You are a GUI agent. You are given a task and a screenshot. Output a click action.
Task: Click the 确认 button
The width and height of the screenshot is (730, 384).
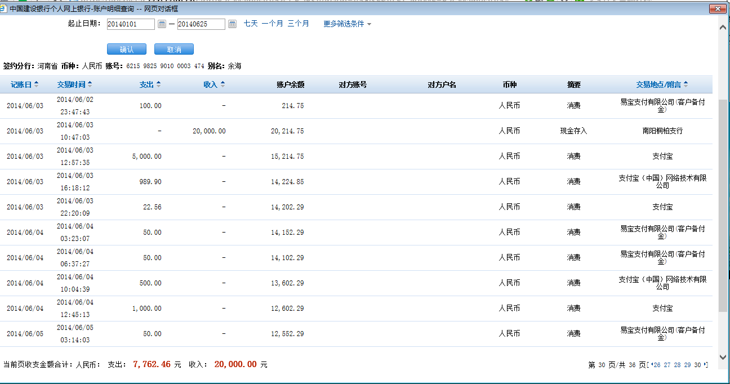pyautogui.click(x=127, y=50)
